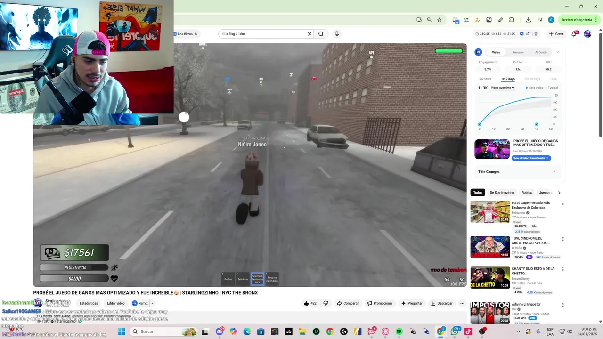
Task: Open Chrome extensions puzzle icon
Action: coord(512,20)
